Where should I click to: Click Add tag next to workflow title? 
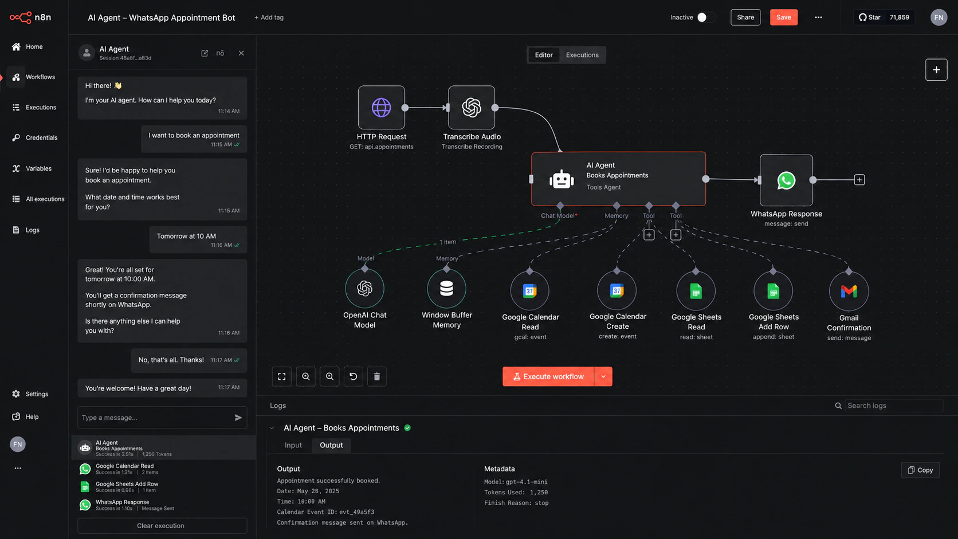tap(269, 17)
